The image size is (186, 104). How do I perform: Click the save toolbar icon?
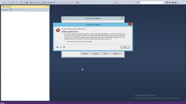tap(24, 3)
